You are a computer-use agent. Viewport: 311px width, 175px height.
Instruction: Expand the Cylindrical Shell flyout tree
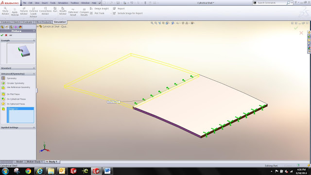(x=37, y=26)
